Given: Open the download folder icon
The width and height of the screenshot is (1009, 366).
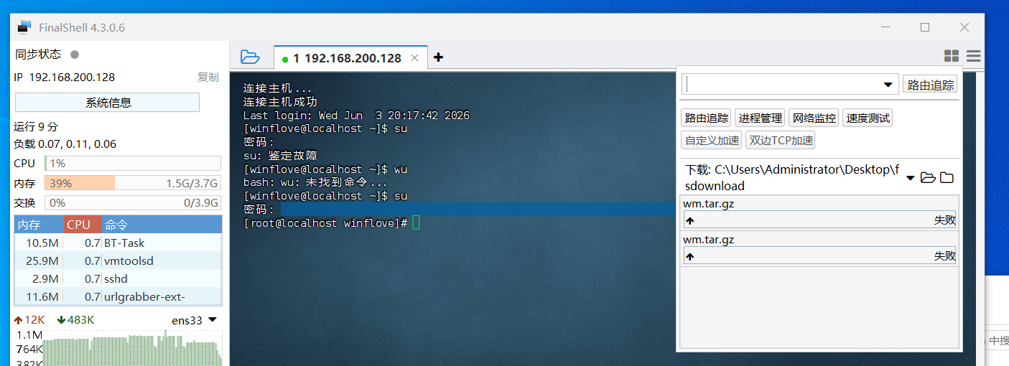Looking at the screenshot, I should click(x=928, y=177).
